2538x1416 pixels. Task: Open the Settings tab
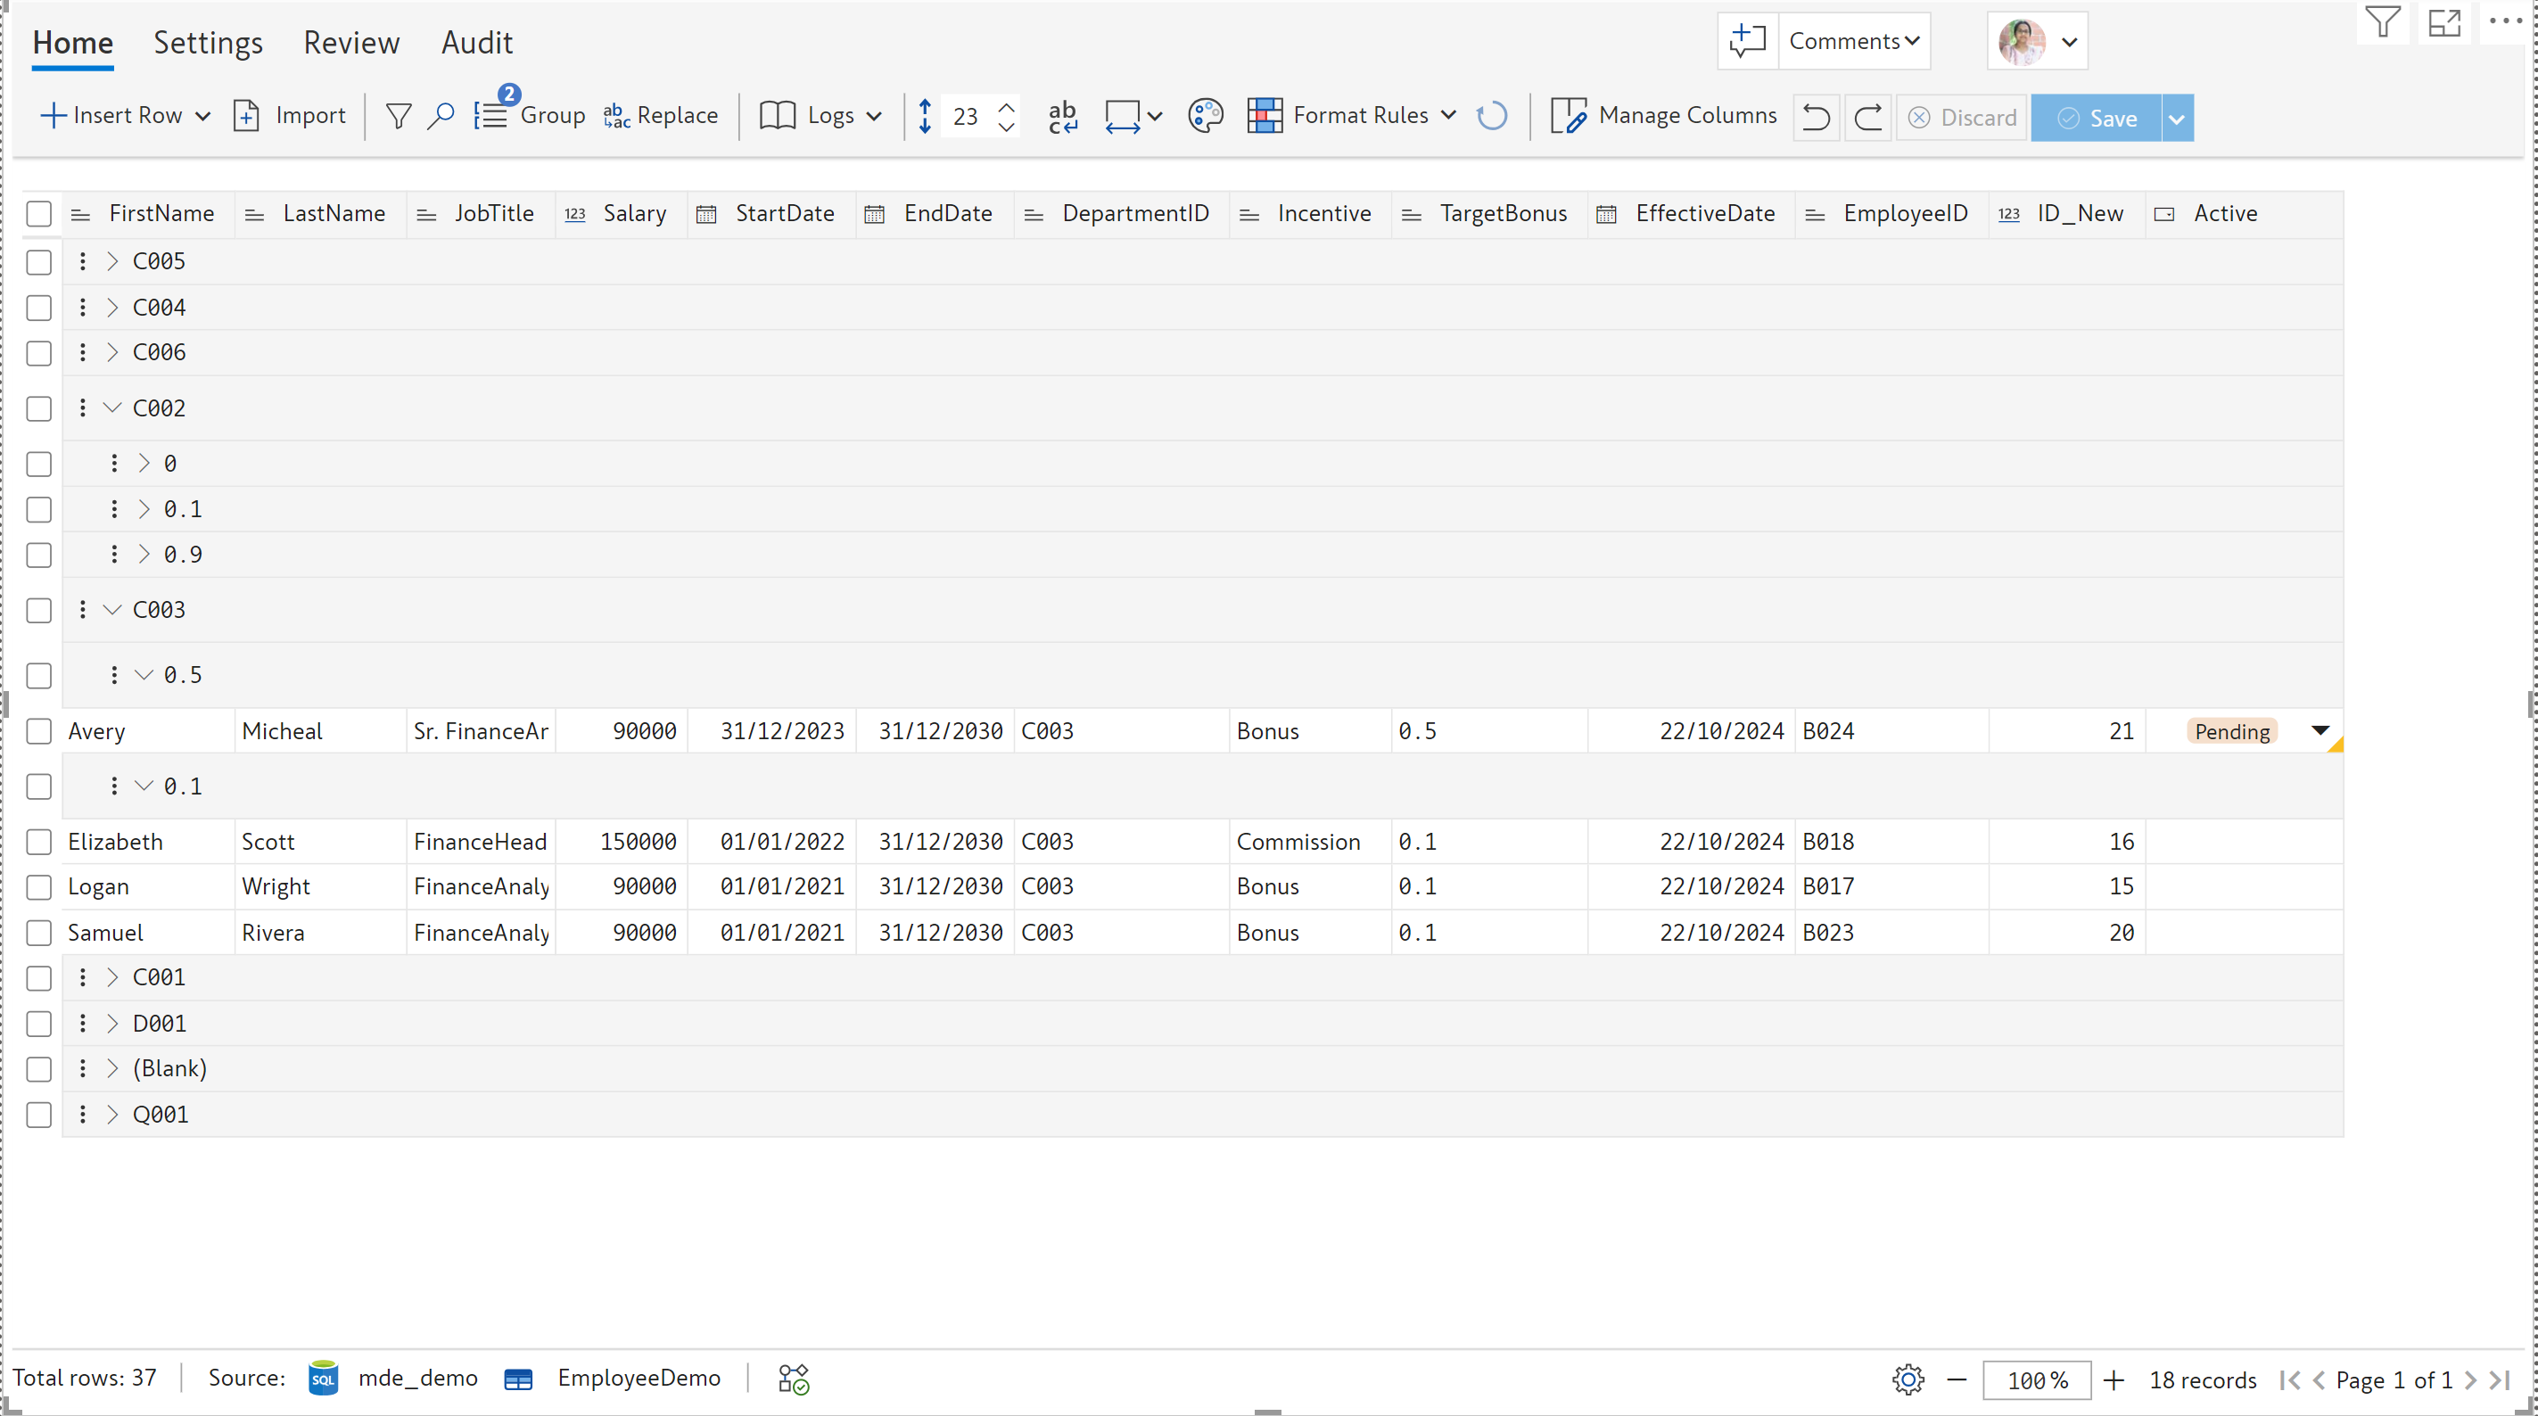pyautogui.click(x=208, y=43)
